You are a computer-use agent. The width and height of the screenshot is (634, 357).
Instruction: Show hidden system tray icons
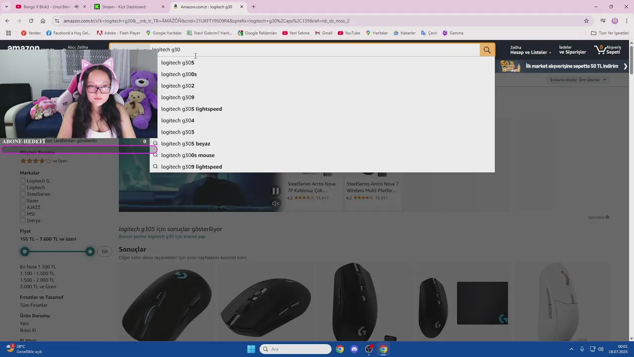pos(571,349)
